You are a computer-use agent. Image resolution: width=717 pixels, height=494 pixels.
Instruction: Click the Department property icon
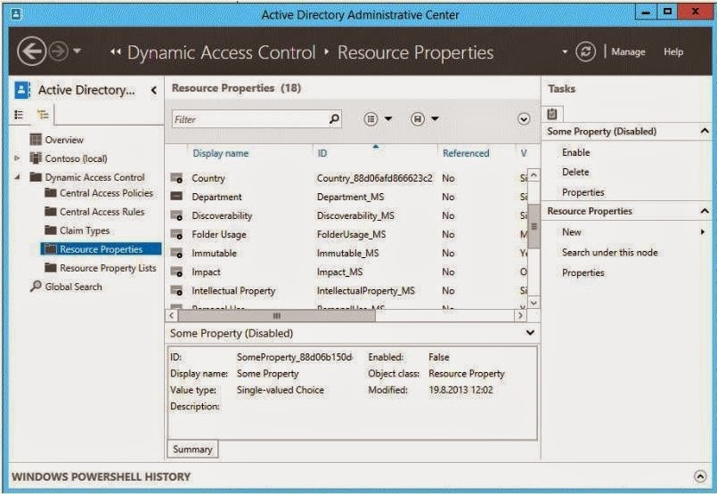[176, 197]
